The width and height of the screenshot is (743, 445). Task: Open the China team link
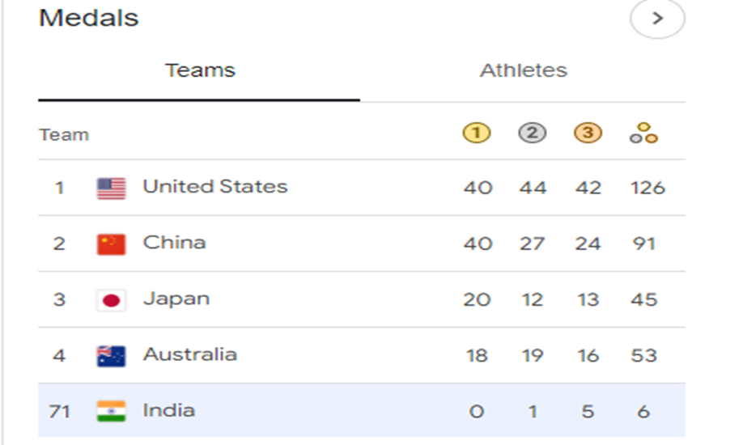[174, 243]
